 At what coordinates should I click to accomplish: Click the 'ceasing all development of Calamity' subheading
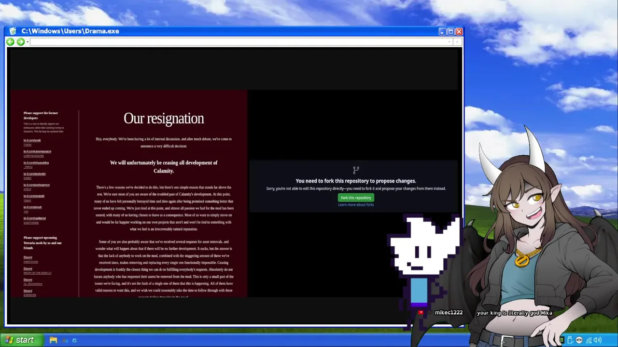164,167
